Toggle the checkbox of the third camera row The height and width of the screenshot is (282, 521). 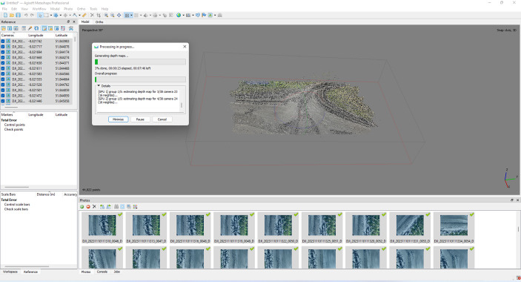tap(3, 52)
